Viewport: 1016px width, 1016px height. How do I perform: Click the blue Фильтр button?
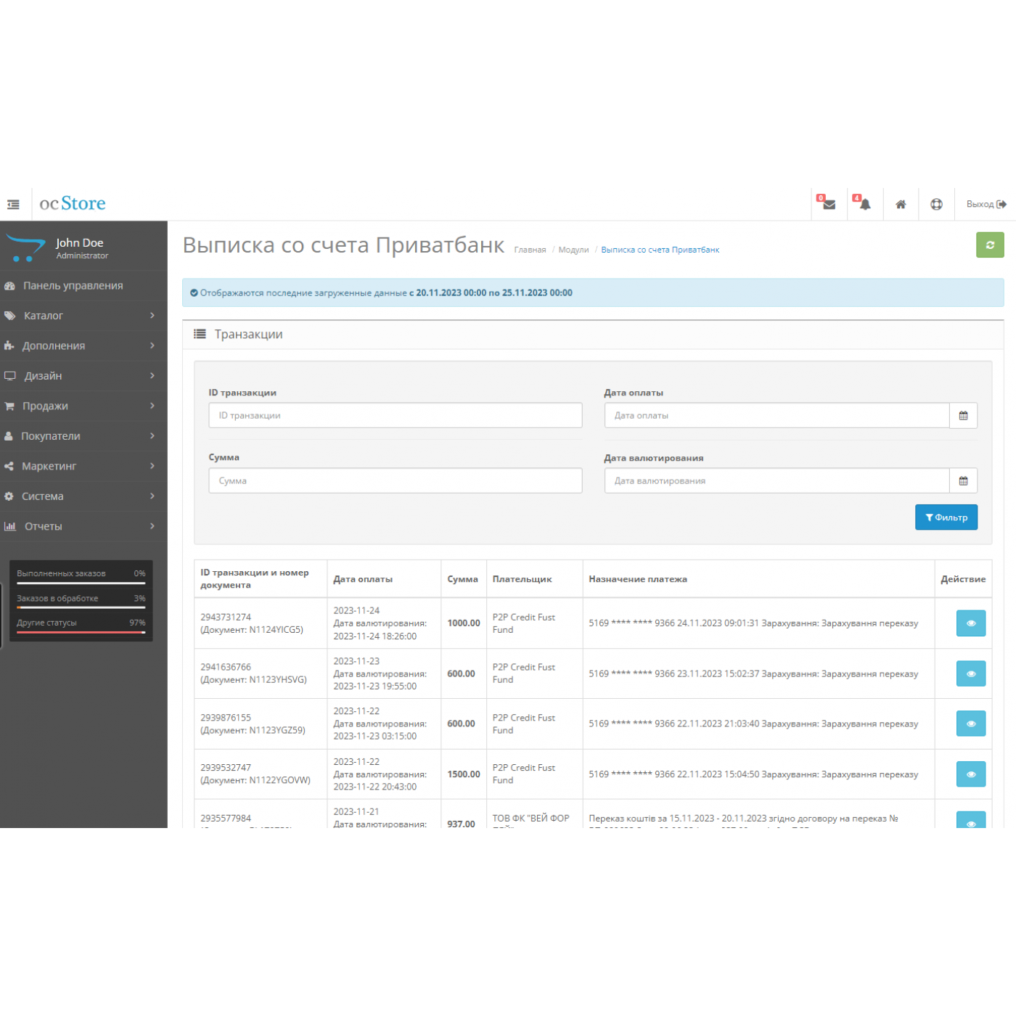tap(946, 517)
